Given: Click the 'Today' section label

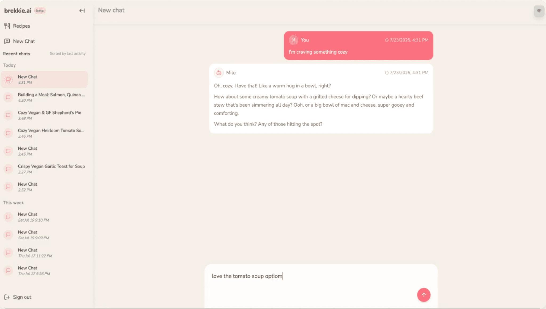Looking at the screenshot, I should [9, 65].
